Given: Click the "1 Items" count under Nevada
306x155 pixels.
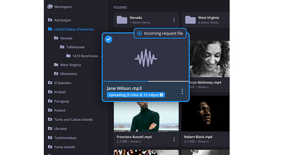Looking at the screenshot, I should click(x=135, y=23).
